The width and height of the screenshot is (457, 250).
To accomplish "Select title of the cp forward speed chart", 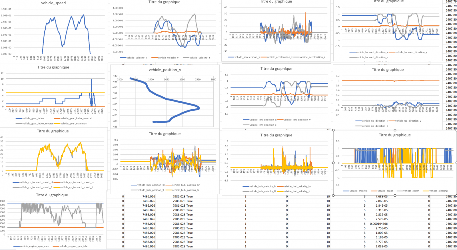I will [53, 131].
